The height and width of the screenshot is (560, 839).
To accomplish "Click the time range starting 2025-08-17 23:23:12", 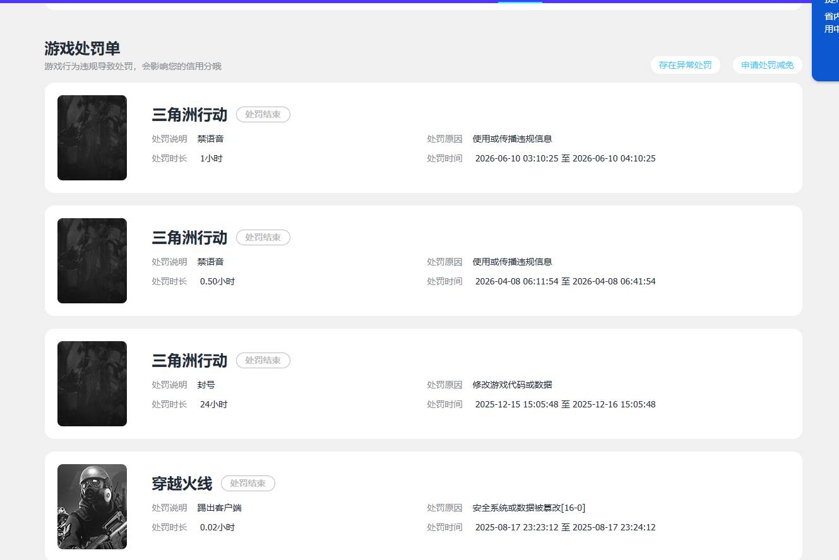I will (x=566, y=527).
